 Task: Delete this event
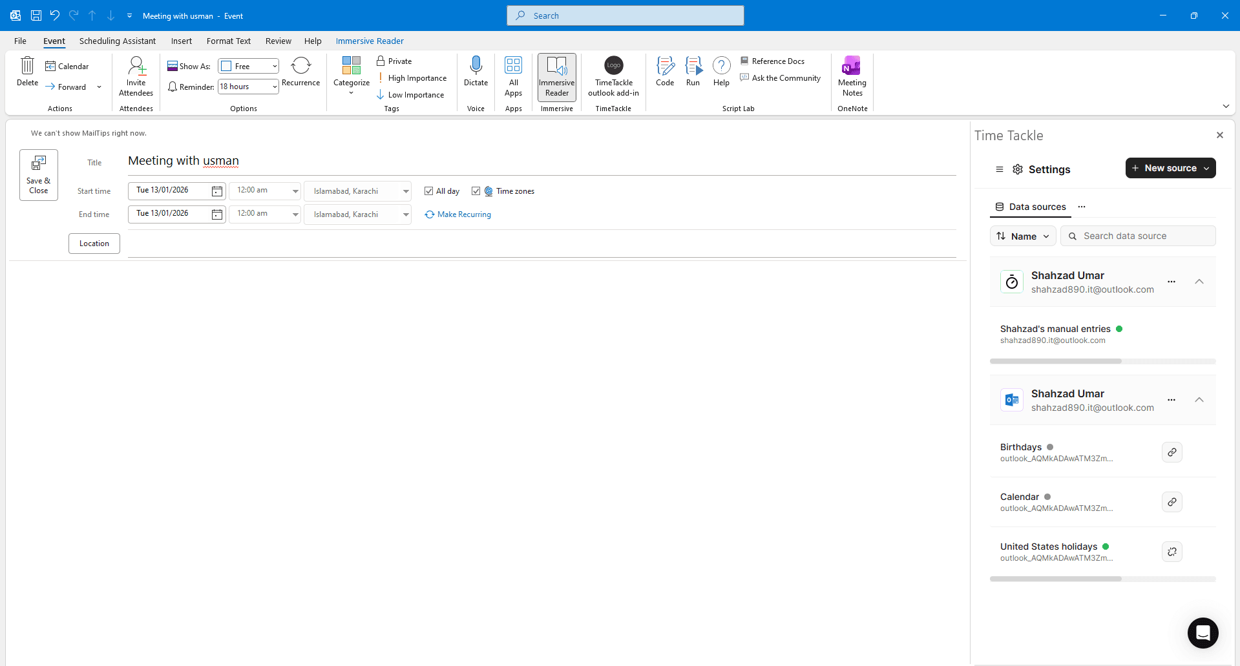pyautogui.click(x=27, y=72)
